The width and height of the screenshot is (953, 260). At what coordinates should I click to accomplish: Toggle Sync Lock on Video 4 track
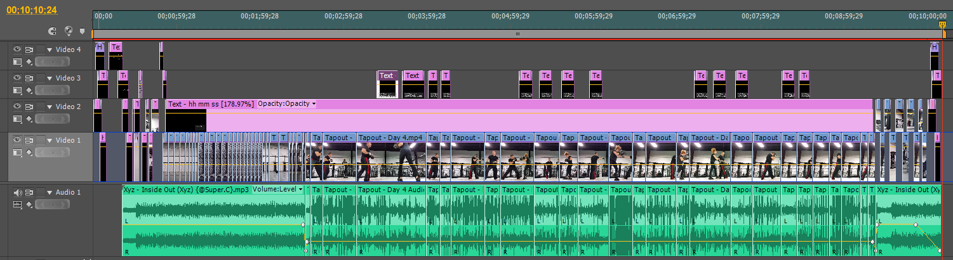[x=29, y=49]
